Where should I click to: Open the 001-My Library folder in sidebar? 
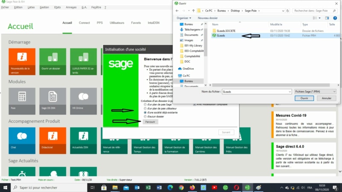(x=191, y=46)
